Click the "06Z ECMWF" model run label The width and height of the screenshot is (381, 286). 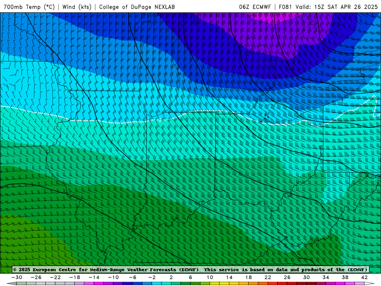click(x=255, y=7)
